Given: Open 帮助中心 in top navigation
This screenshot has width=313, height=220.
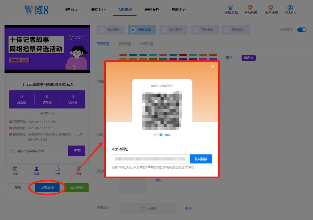Looking at the screenshot, I should pyautogui.click(x=179, y=10).
